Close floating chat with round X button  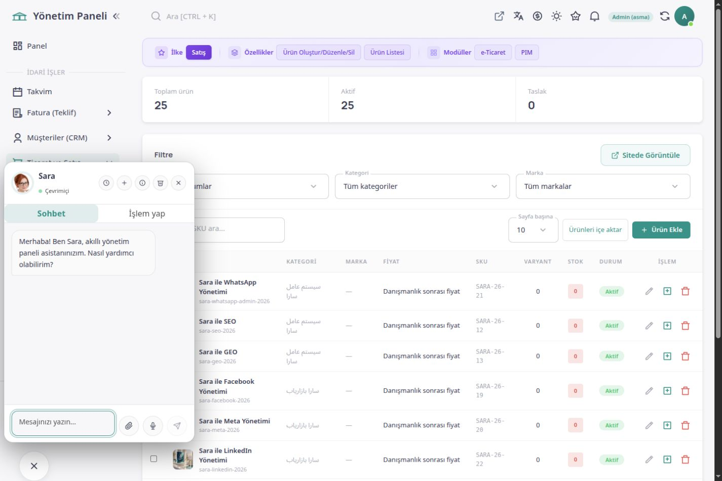coord(34,466)
